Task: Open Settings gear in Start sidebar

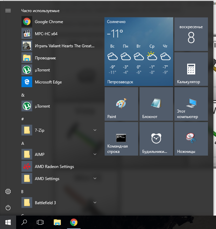Action: [x=8, y=191]
